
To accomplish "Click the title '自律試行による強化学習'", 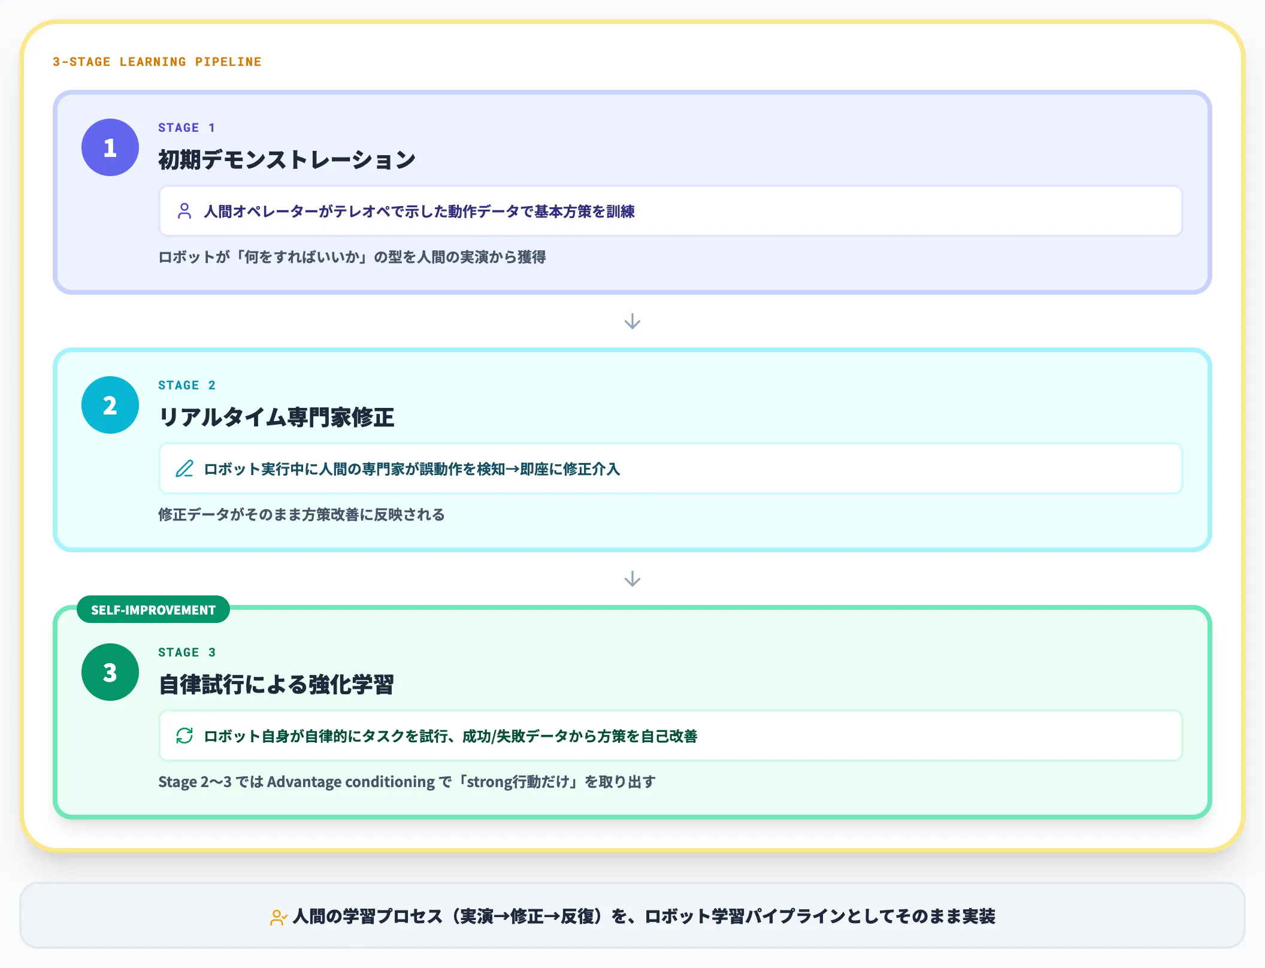I will [276, 685].
